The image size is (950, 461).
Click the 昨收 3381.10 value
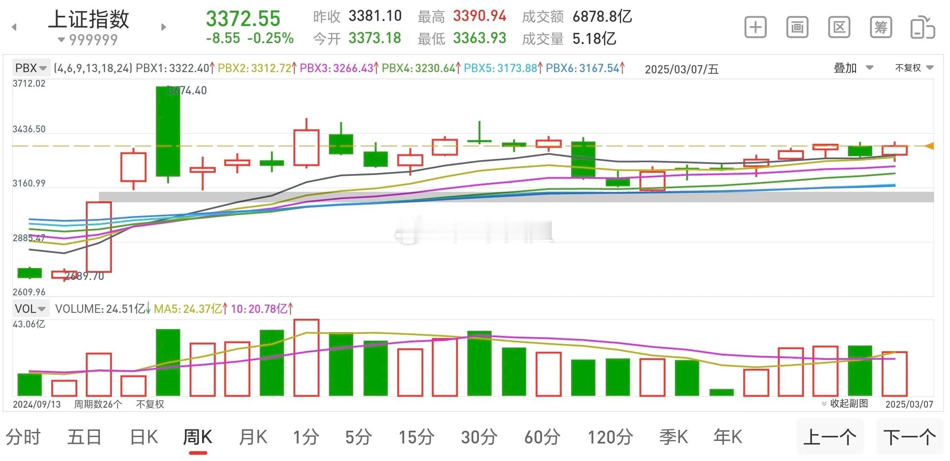[375, 16]
